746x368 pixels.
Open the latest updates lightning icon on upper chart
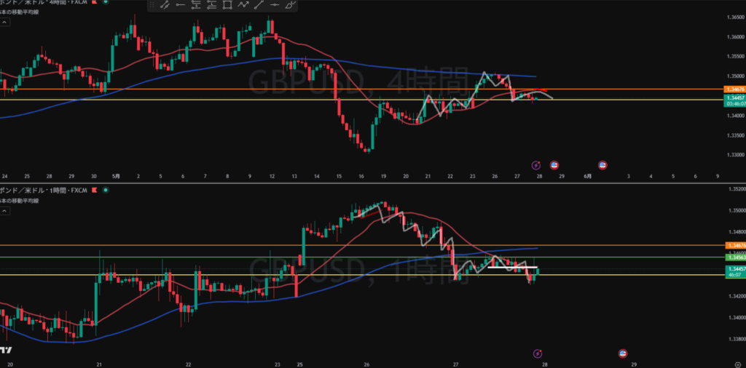pyautogui.click(x=536, y=165)
